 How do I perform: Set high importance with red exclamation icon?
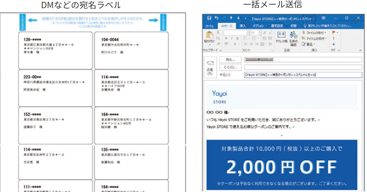(334, 38)
